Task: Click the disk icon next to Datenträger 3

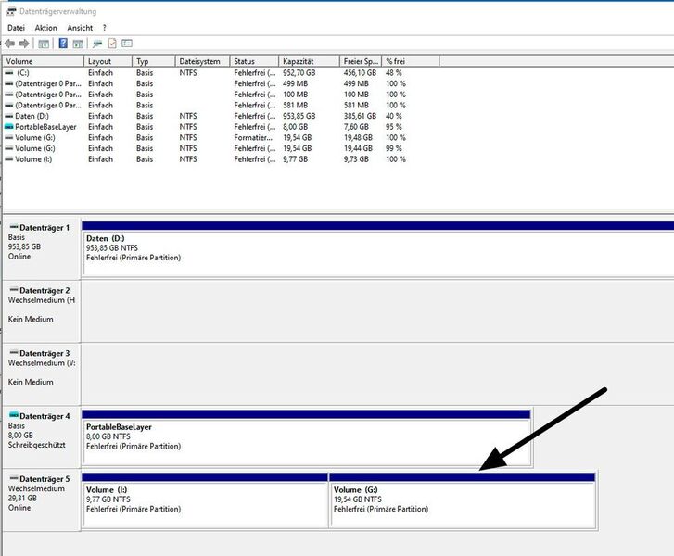Action: (14, 352)
